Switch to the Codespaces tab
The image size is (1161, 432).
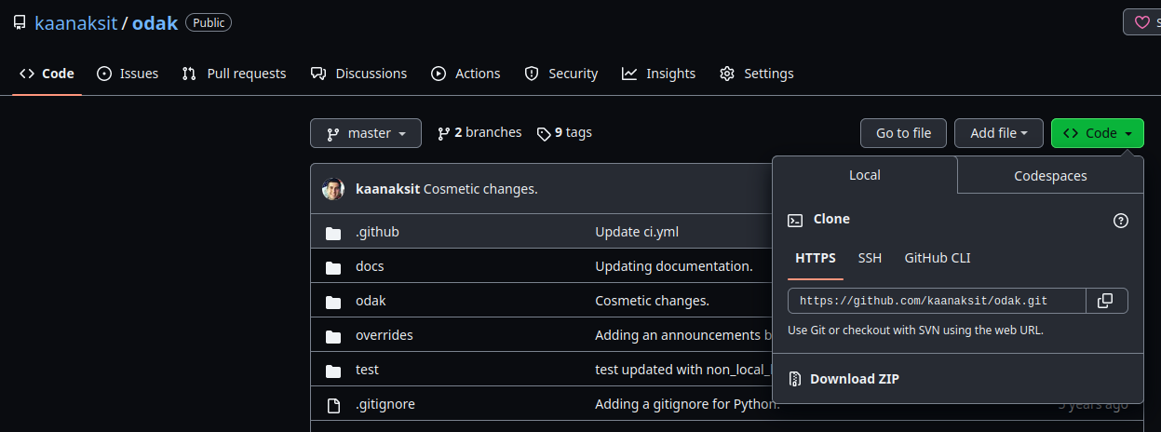[1050, 175]
